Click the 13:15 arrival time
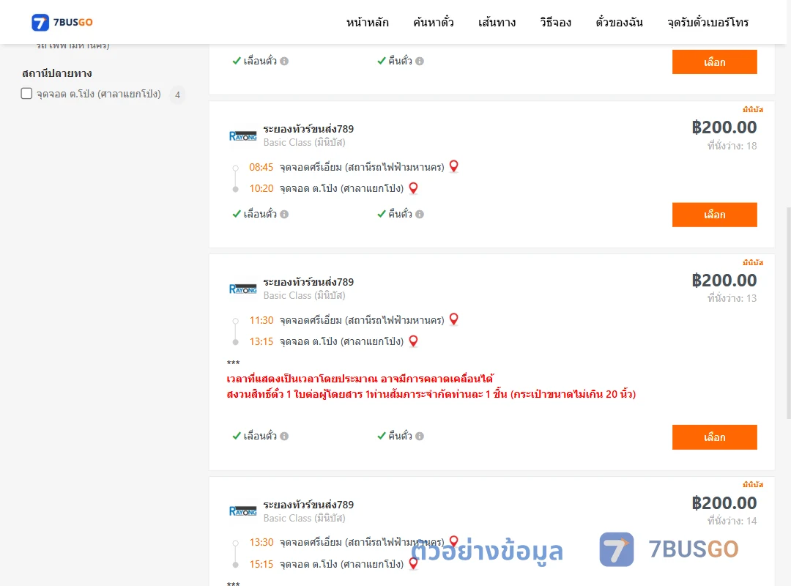The image size is (791, 586). coord(261,341)
